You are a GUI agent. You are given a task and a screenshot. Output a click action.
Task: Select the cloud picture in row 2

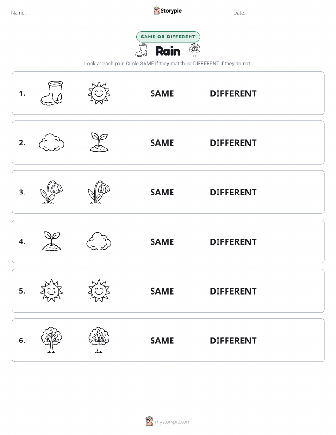52,143
